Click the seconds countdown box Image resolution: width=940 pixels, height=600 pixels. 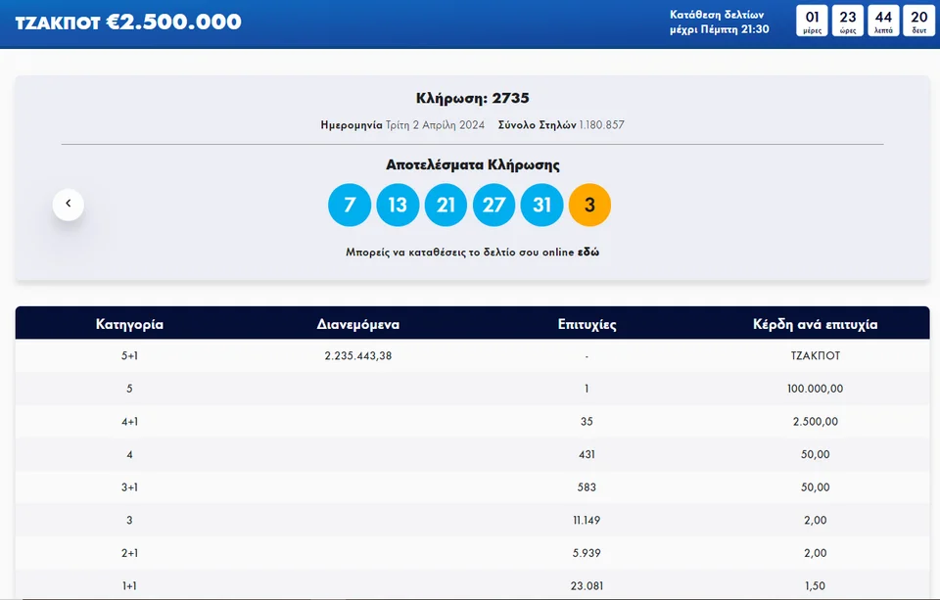click(x=918, y=21)
